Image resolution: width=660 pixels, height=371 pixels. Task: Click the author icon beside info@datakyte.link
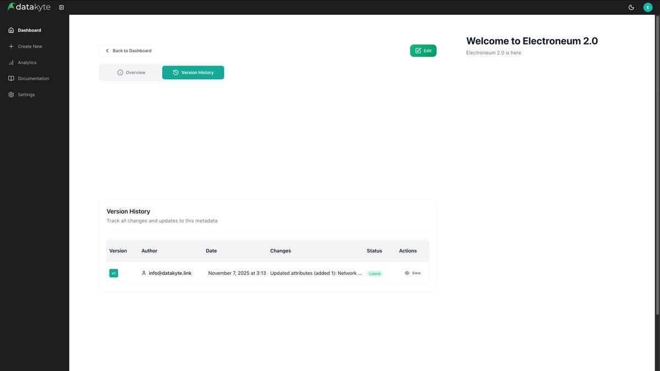click(144, 273)
